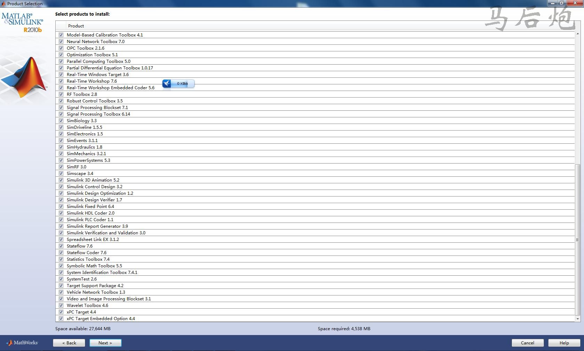Image resolution: width=584 pixels, height=351 pixels.
Task: Toggle Stateflow 7.6 checkbox
Action: [x=61, y=246]
